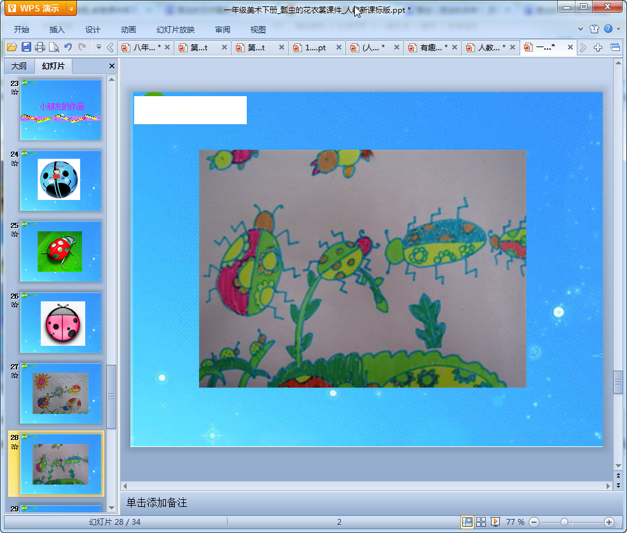Go to previous slide with double-up arrow
The height and width of the screenshot is (533, 627).
click(618, 475)
